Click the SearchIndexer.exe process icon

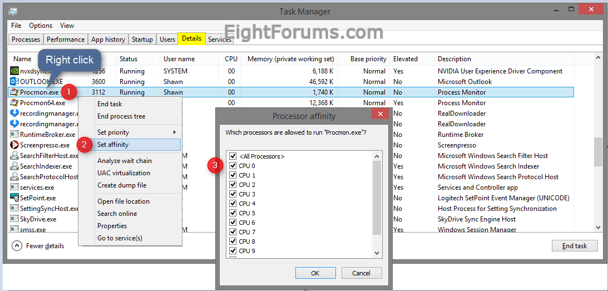pos(14,166)
